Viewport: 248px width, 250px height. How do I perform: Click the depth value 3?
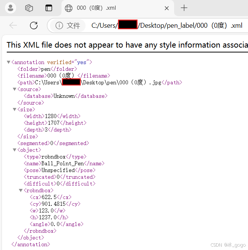pyautogui.click(x=46, y=130)
